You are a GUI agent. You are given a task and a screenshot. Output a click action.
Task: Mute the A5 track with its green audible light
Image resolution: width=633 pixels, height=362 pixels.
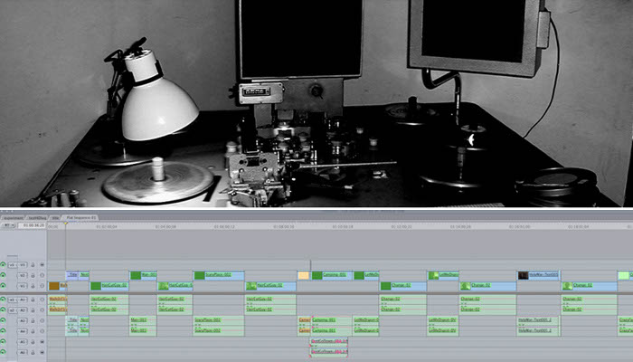[x=3, y=342]
